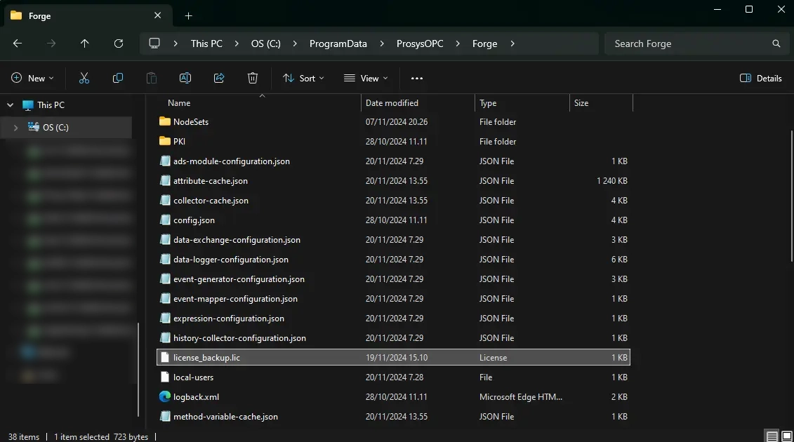The width and height of the screenshot is (794, 442).
Task: Expand chevron after ProgramData breadcrumb
Action: tap(382, 43)
